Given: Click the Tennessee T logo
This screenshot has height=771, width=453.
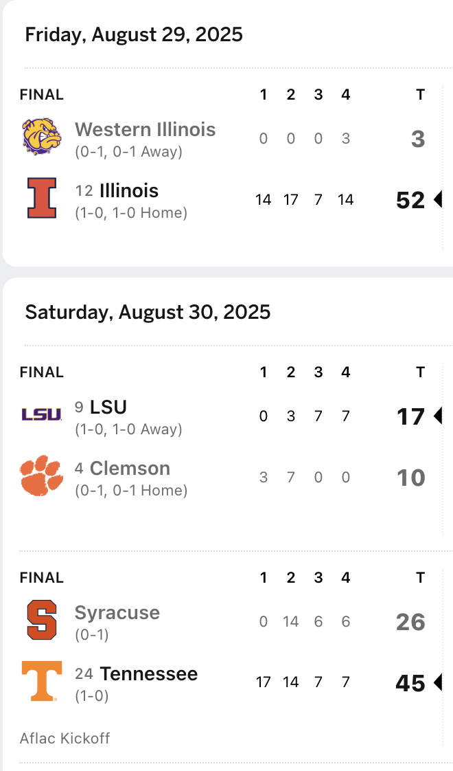Looking at the screenshot, I should 41,681.
